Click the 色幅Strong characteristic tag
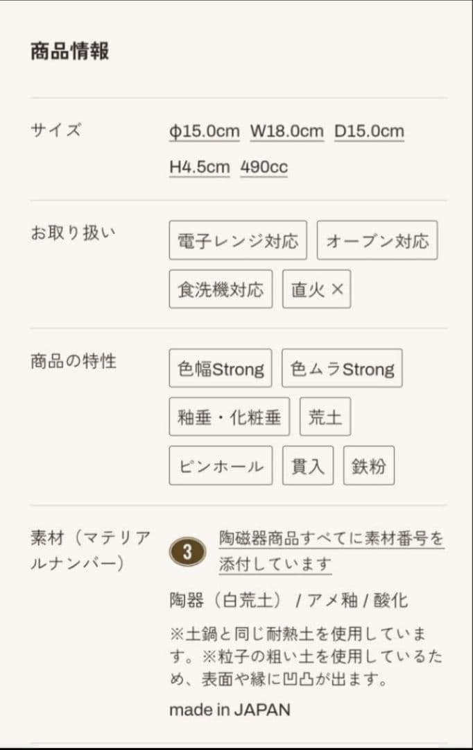Screen dimensions: 473x750 (x=221, y=368)
